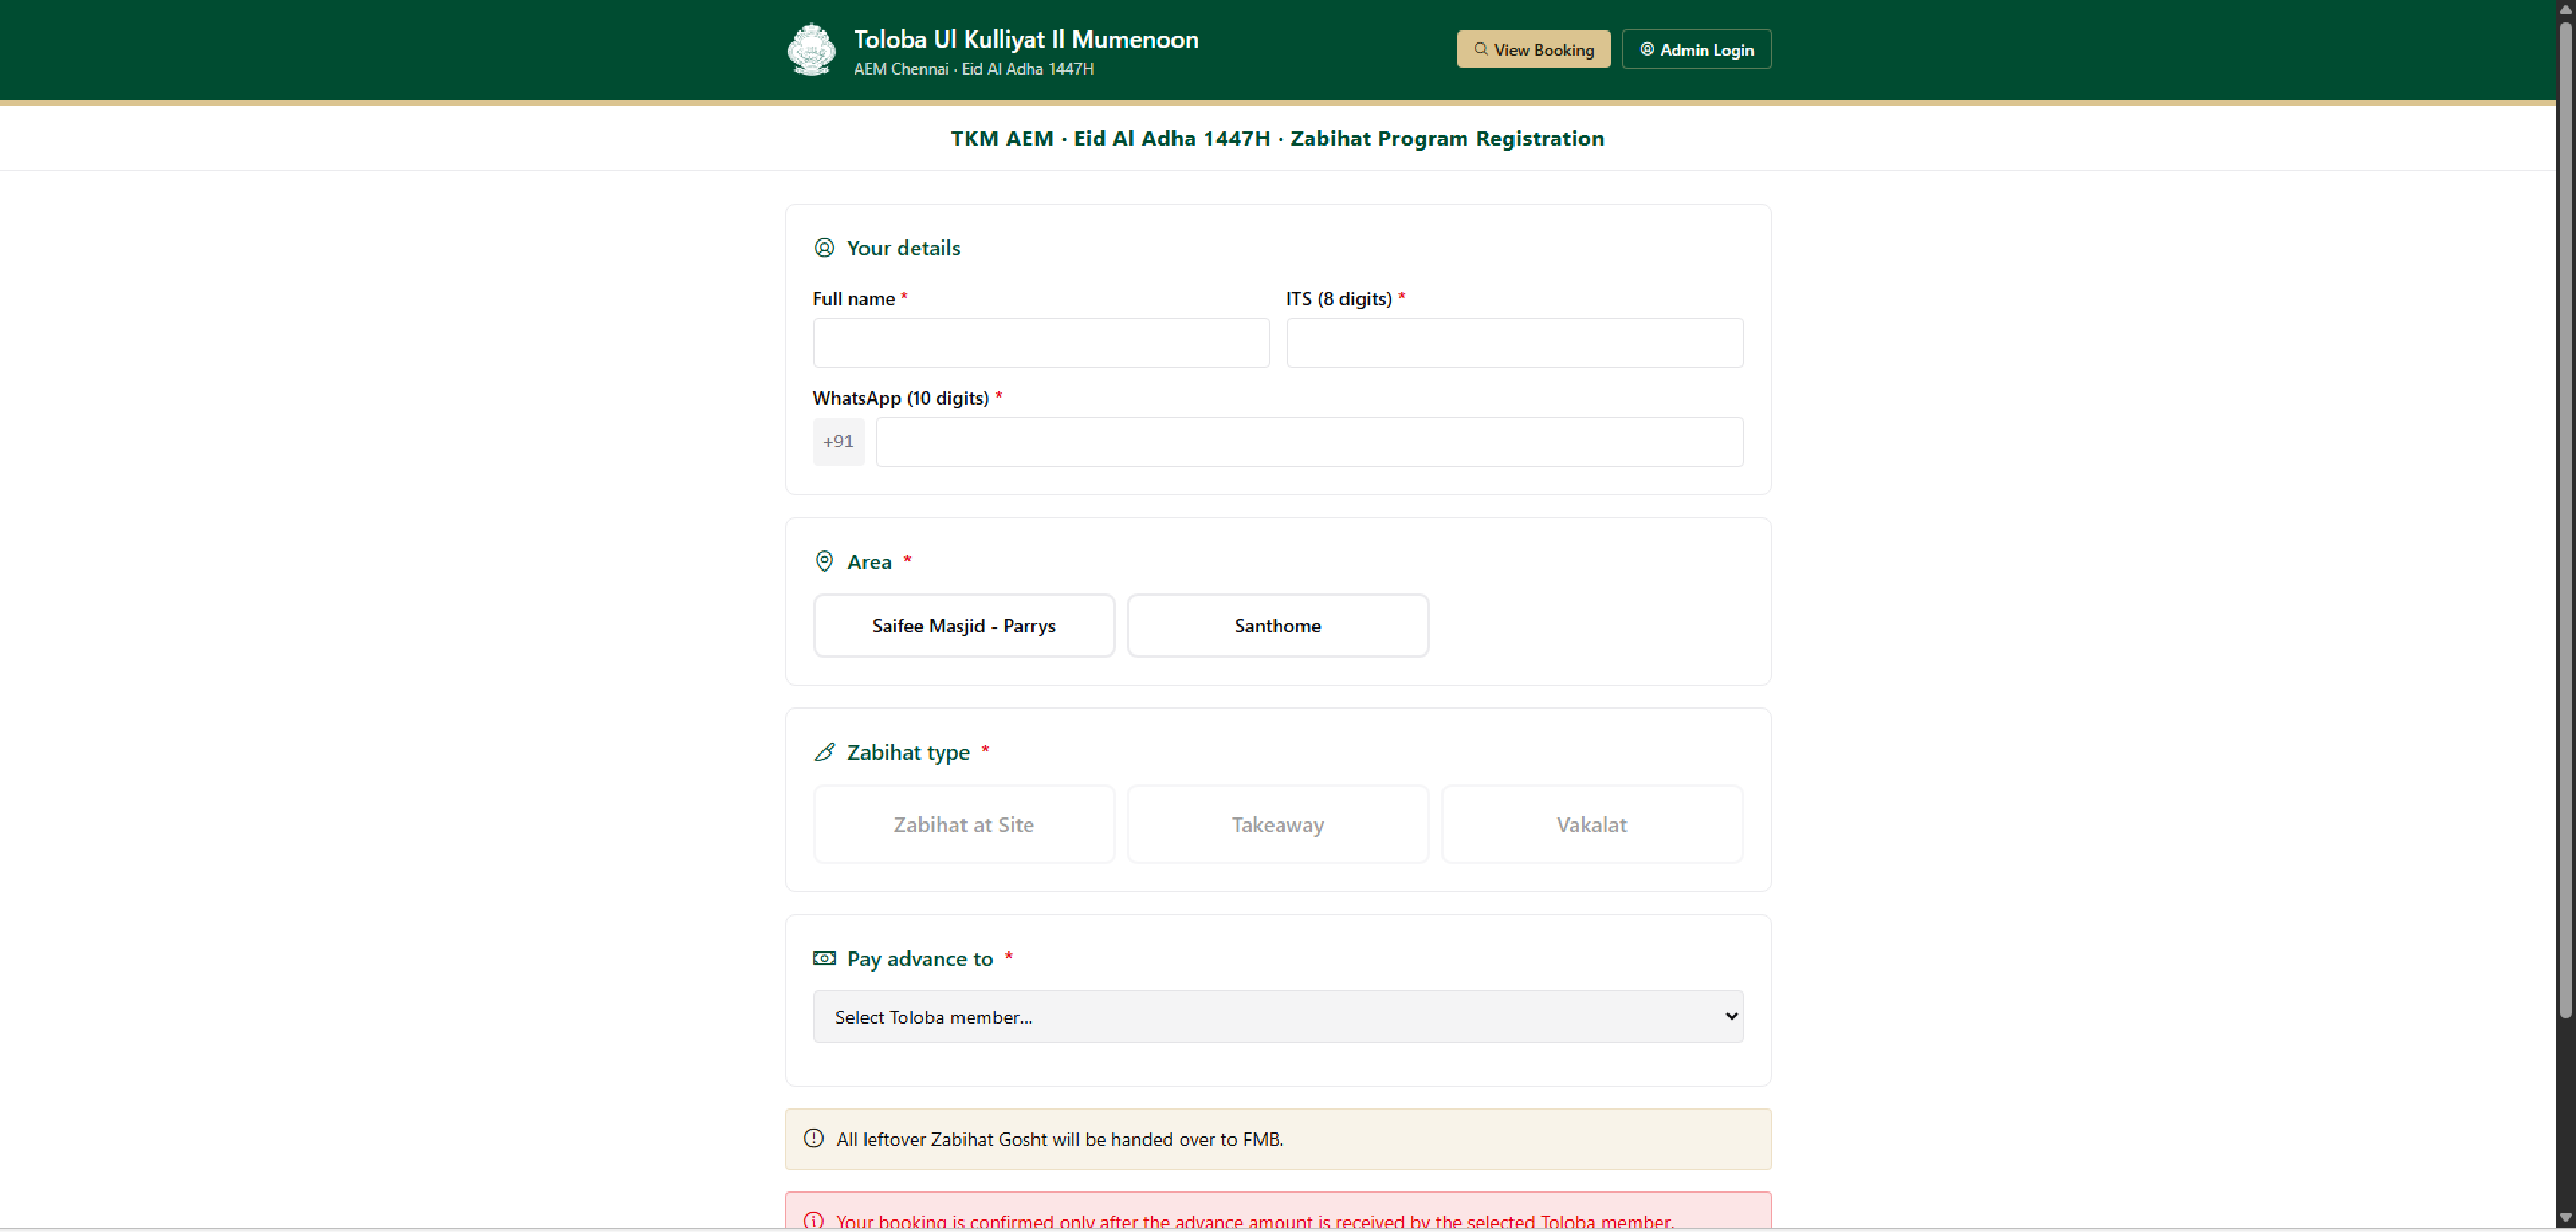Click the page's vertical scrollbar thumb
This screenshot has height=1232, width=2576.
(x=2565, y=519)
